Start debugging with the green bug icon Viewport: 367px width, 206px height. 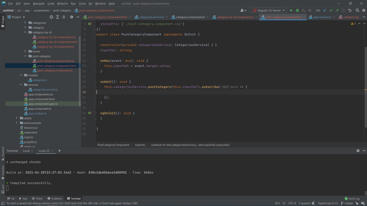pos(297,10)
